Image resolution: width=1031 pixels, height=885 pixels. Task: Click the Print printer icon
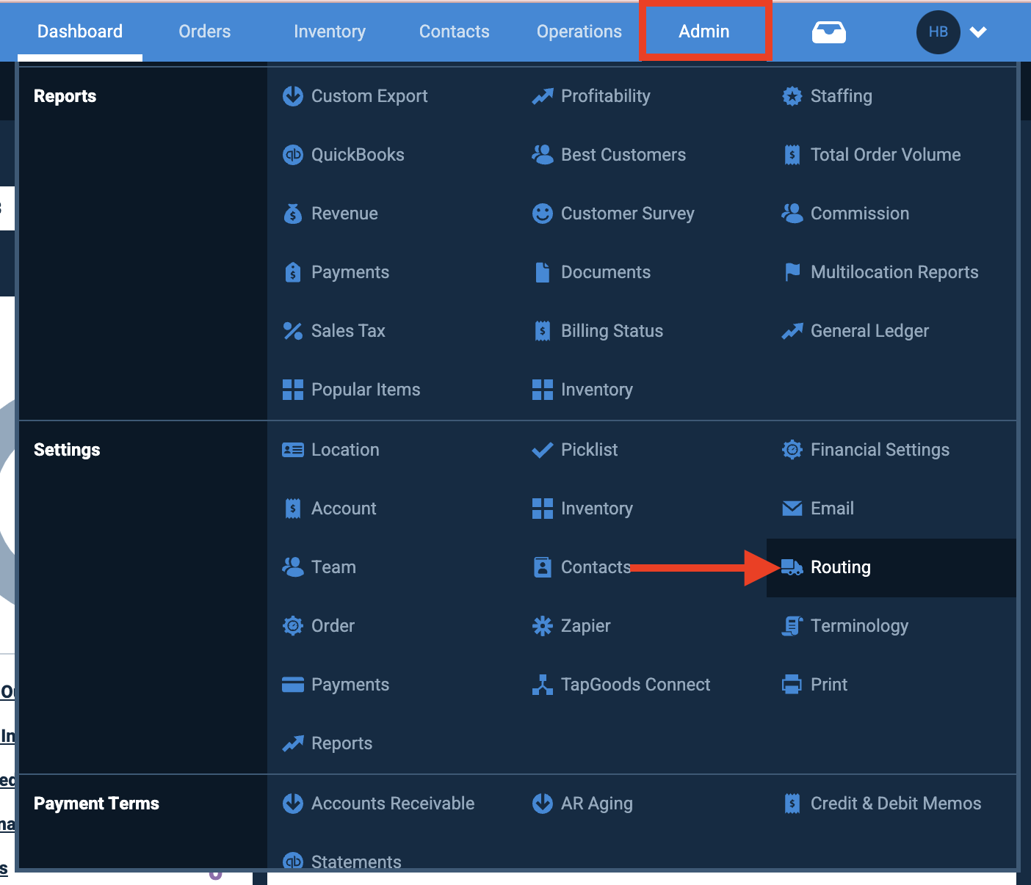point(792,685)
